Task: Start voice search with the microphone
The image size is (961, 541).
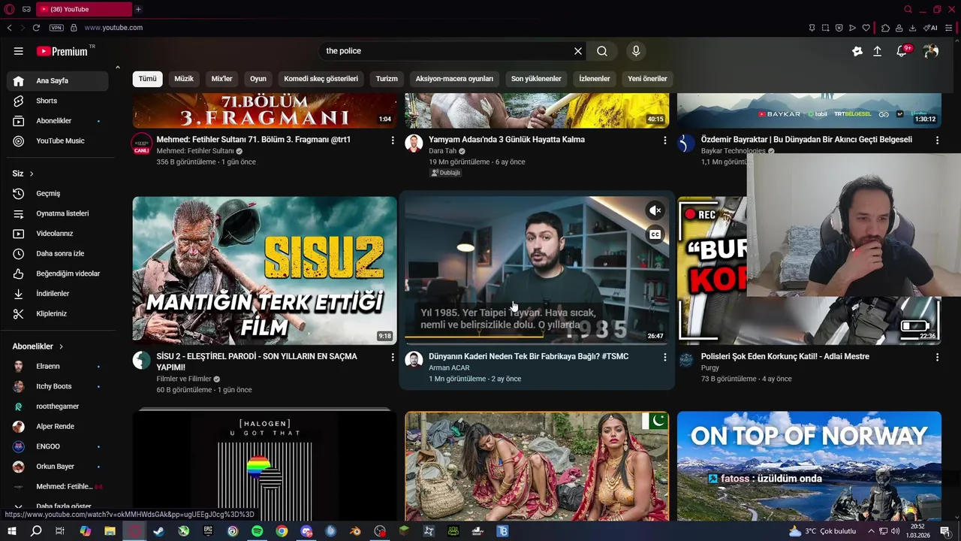Action: 636,51
